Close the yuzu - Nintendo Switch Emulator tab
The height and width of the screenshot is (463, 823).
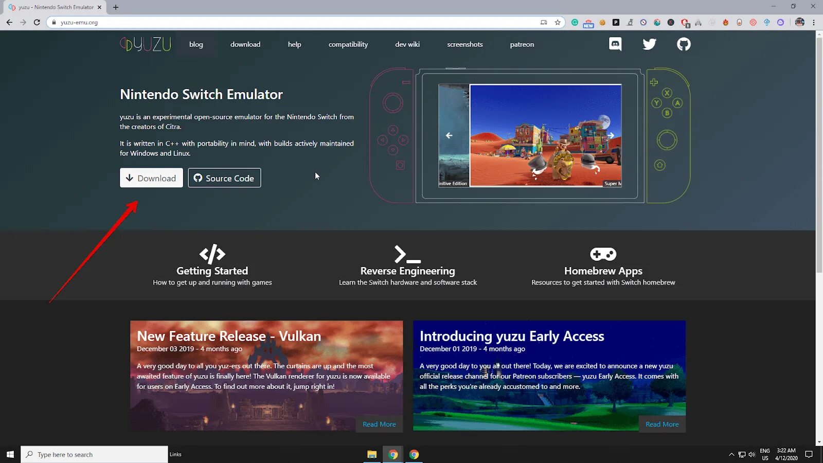99,7
